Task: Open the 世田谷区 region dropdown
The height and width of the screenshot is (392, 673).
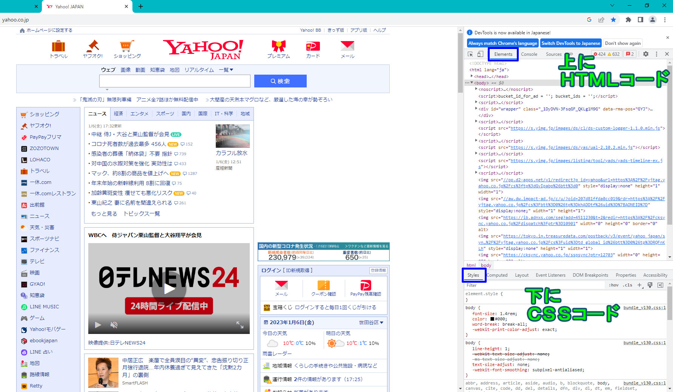Action: click(x=371, y=323)
